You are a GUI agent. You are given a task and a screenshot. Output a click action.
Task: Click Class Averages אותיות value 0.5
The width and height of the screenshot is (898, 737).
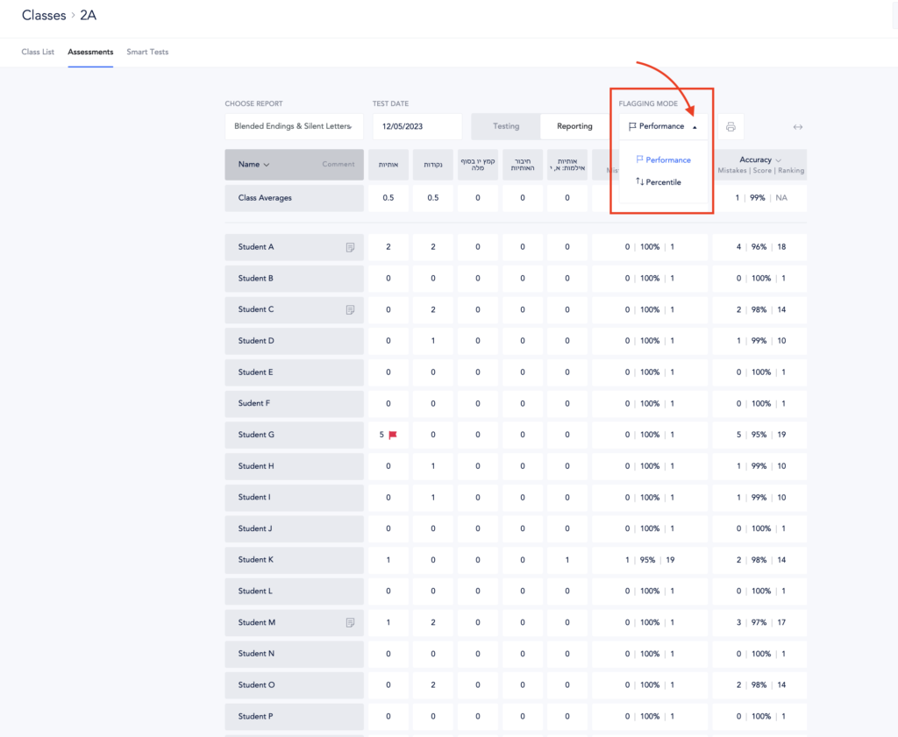[x=388, y=198]
